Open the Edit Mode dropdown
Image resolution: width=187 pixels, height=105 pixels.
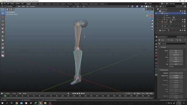(11, 6)
